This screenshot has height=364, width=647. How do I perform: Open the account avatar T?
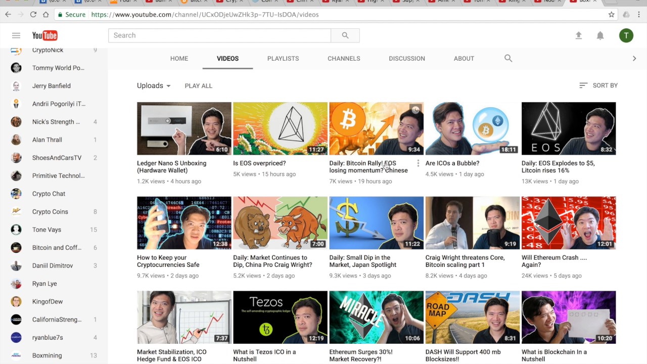626,35
